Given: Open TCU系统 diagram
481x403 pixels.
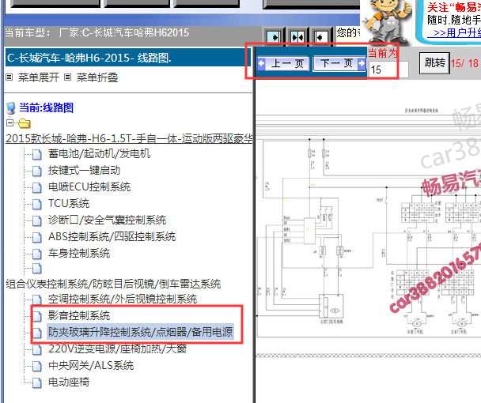Looking at the screenshot, I should 69,203.
